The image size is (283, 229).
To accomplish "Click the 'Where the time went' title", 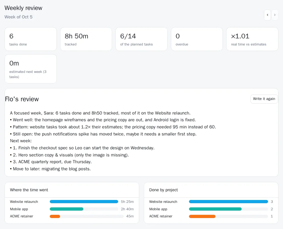I will coord(29,190).
